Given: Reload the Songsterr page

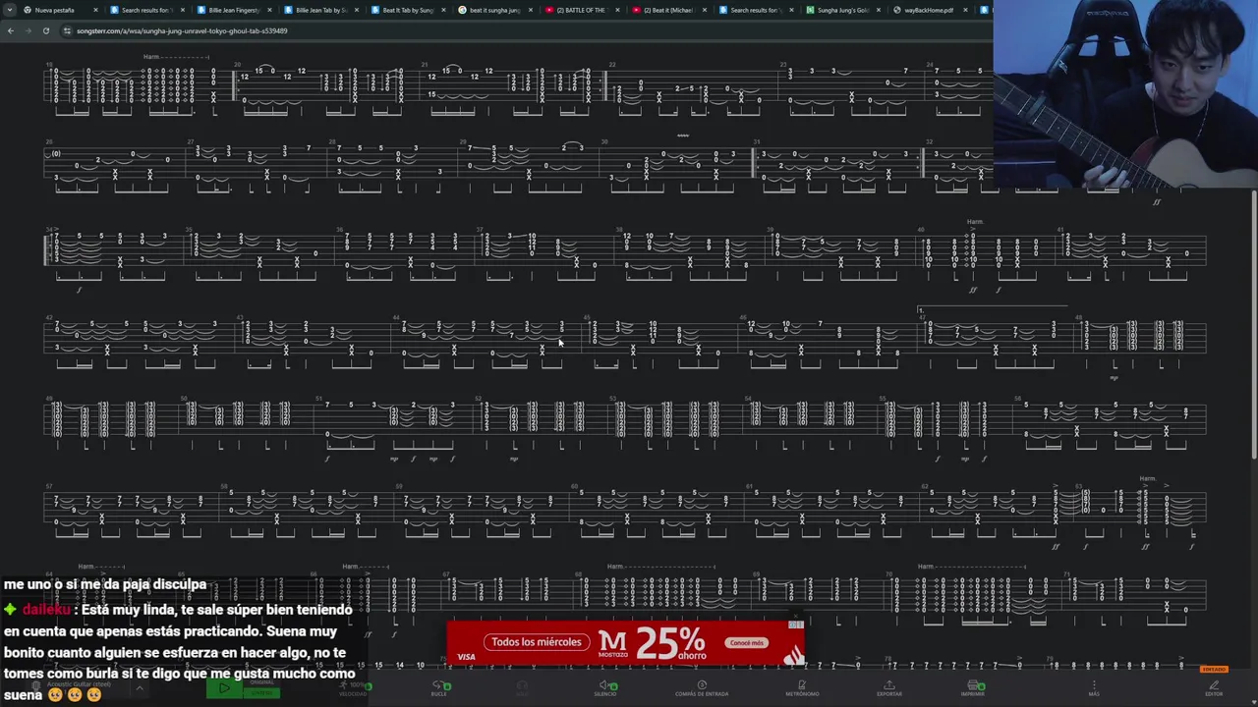Looking at the screenshot, I should (x=45, y=30).
